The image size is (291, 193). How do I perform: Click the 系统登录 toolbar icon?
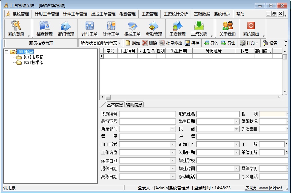pyautogui.click(x=16, y=26)
